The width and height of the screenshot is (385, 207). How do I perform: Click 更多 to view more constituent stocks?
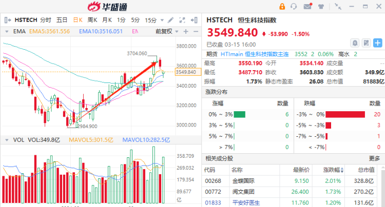coord(374,158)
